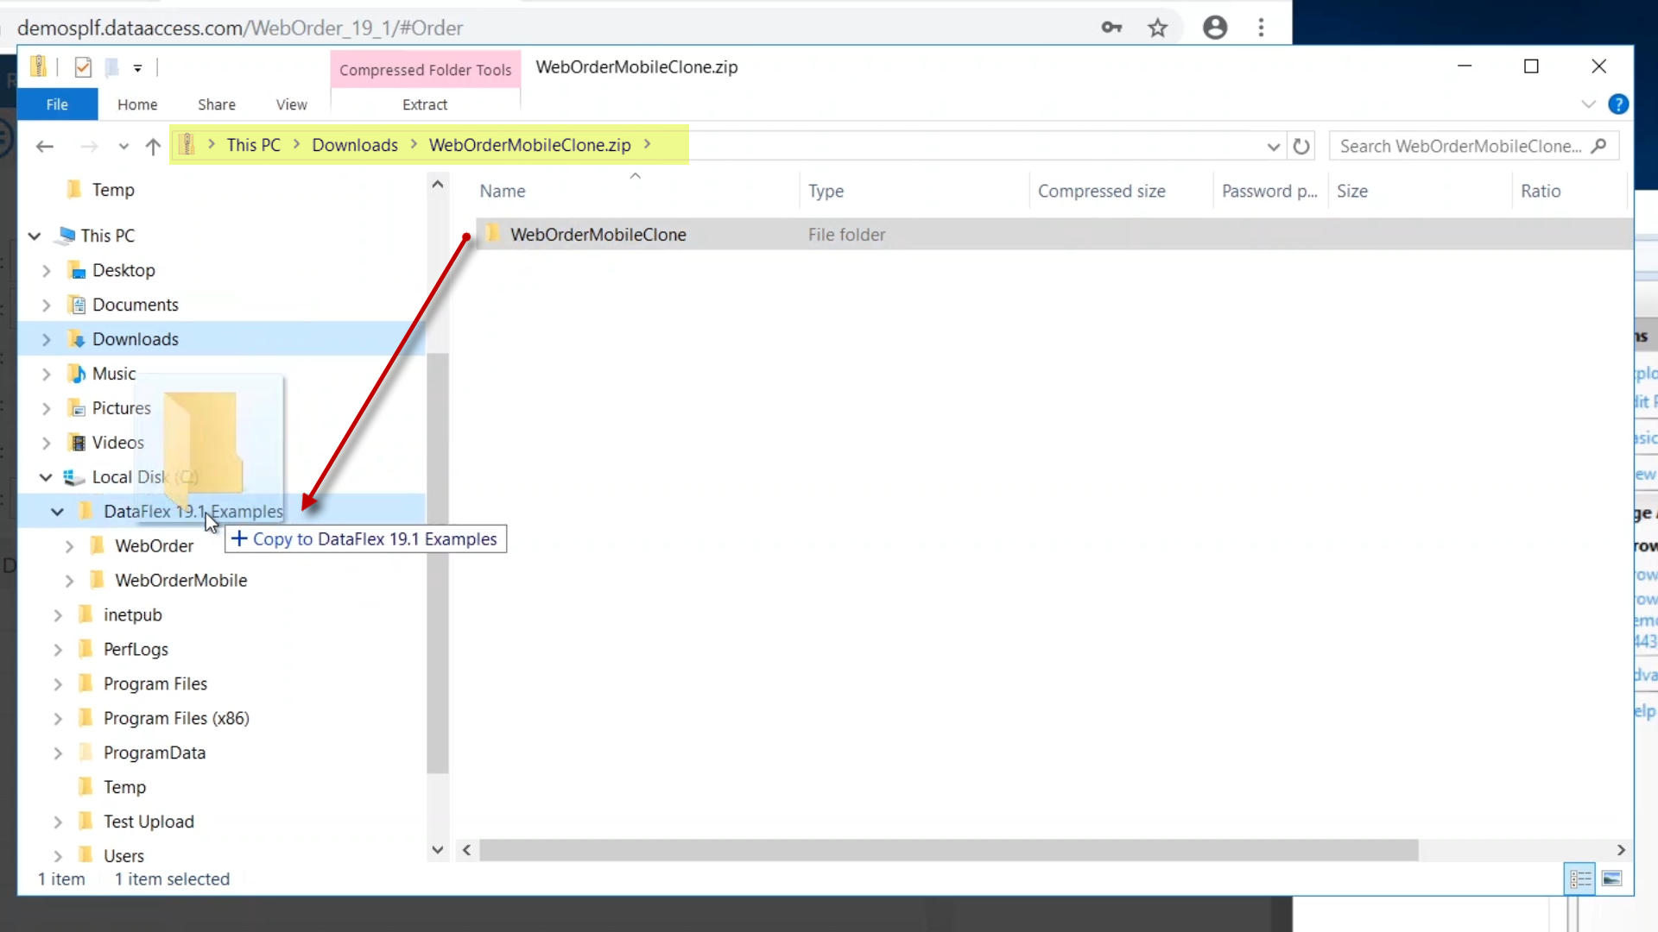Click Downloads in the breadcrumb path

[355, 145]
